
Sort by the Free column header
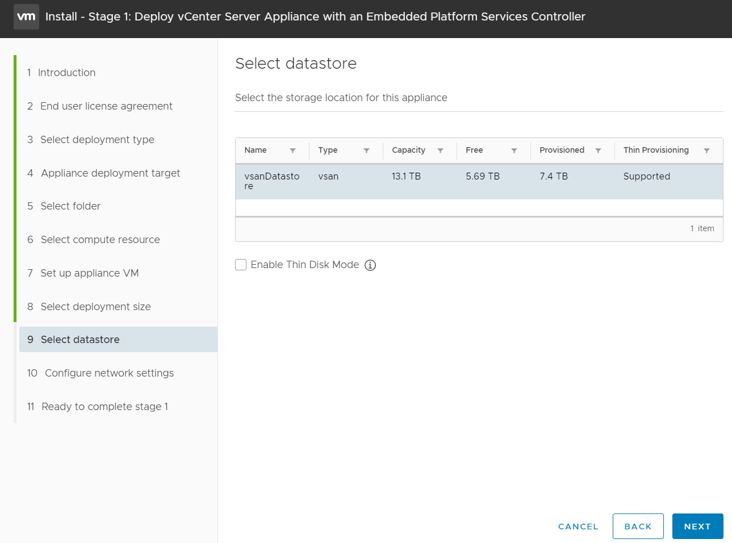(x=474, y=150)
